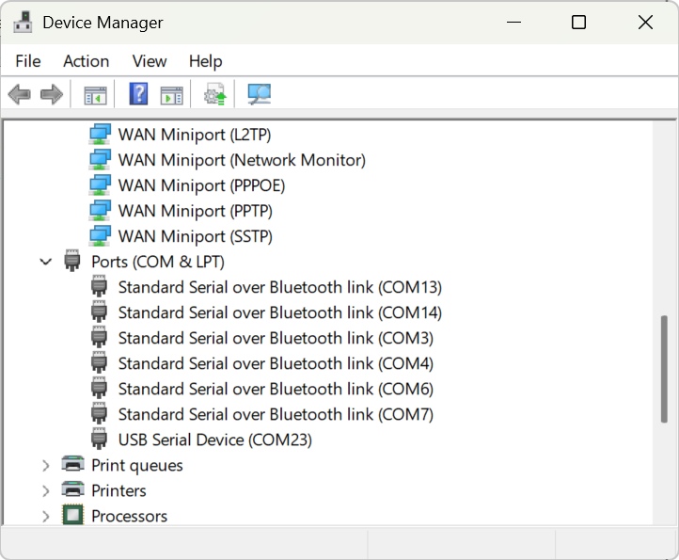This screenshot has height=560, width=679.
Task: Select Standard Serial over Bluetooth link (COM14)
Action: point(279,312)
